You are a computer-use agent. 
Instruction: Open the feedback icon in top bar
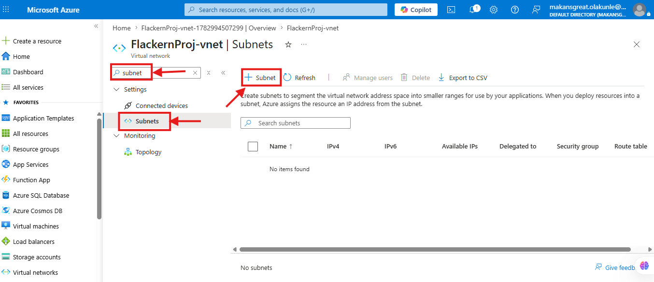click(x=536, y=10)
